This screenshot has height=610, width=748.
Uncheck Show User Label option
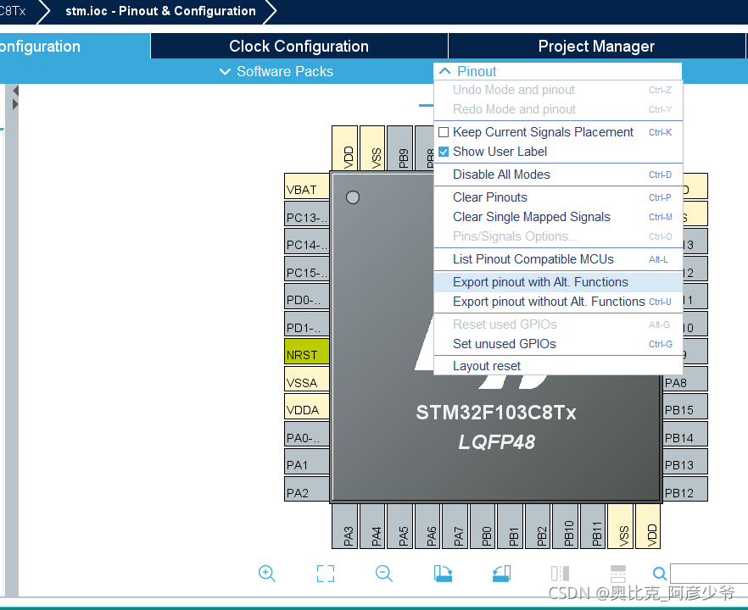444,152
